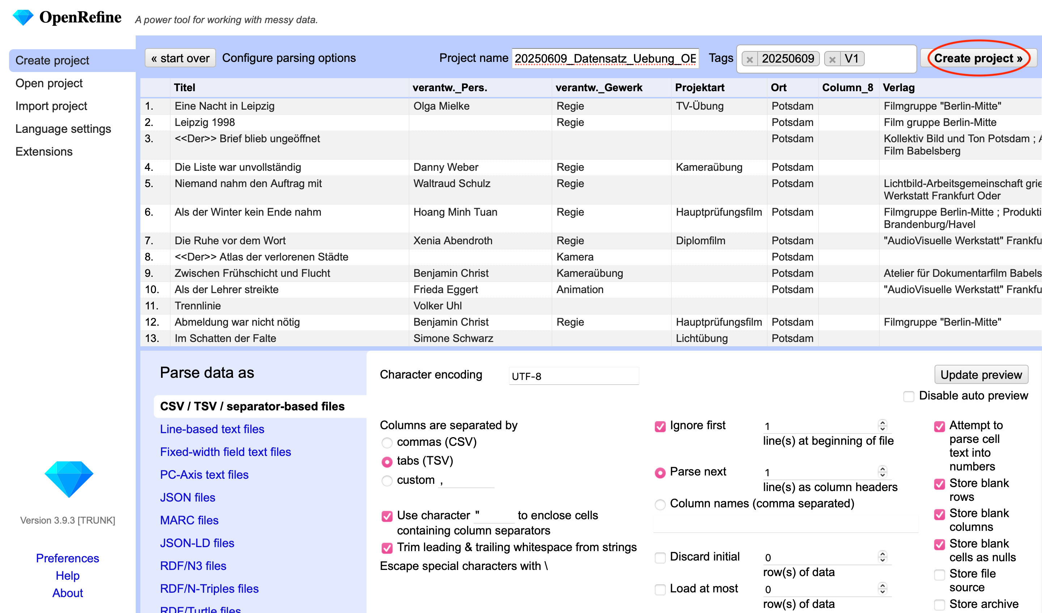Select Fixed-width field text files parser
Screen dimensions: 1042x613
225,452
